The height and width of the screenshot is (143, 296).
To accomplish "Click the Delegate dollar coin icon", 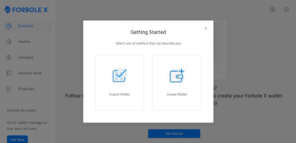I will tap(9, 57).
